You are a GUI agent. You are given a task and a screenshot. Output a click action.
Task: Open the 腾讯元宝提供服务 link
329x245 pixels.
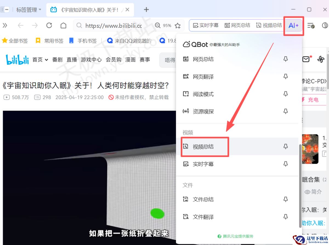click(236, 236)
